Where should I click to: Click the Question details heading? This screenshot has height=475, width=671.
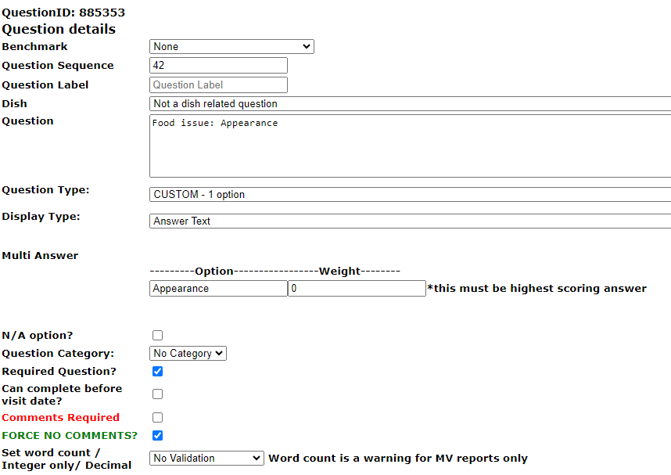[59, 30]
